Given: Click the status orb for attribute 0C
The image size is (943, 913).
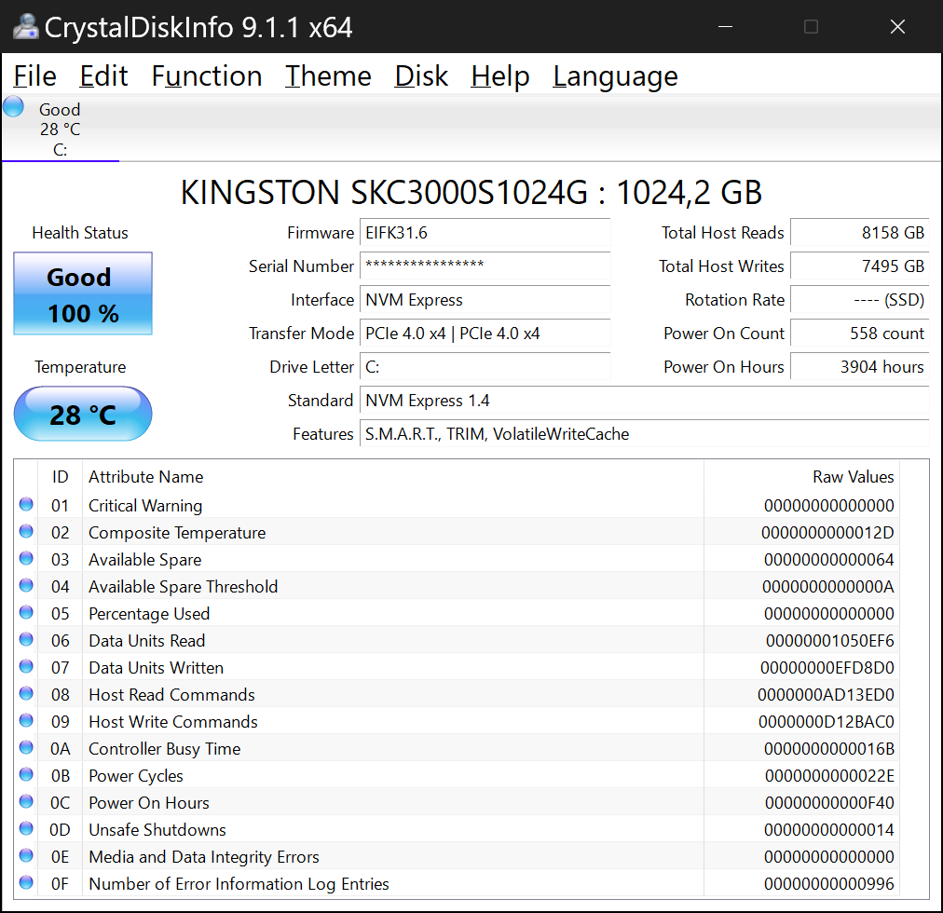Looking at the screenshot, I should (26, 802).
